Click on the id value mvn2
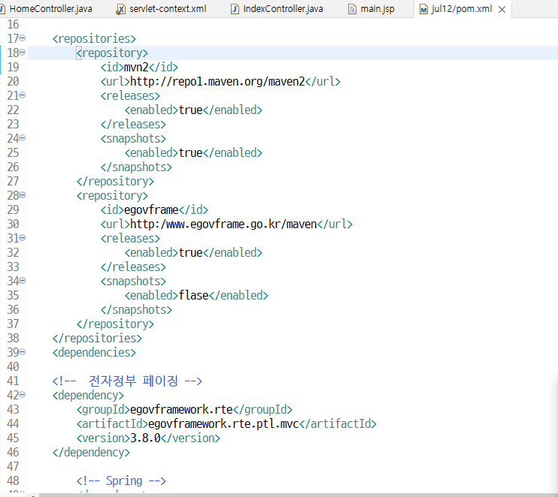558x497 pixels. (136, 67)
